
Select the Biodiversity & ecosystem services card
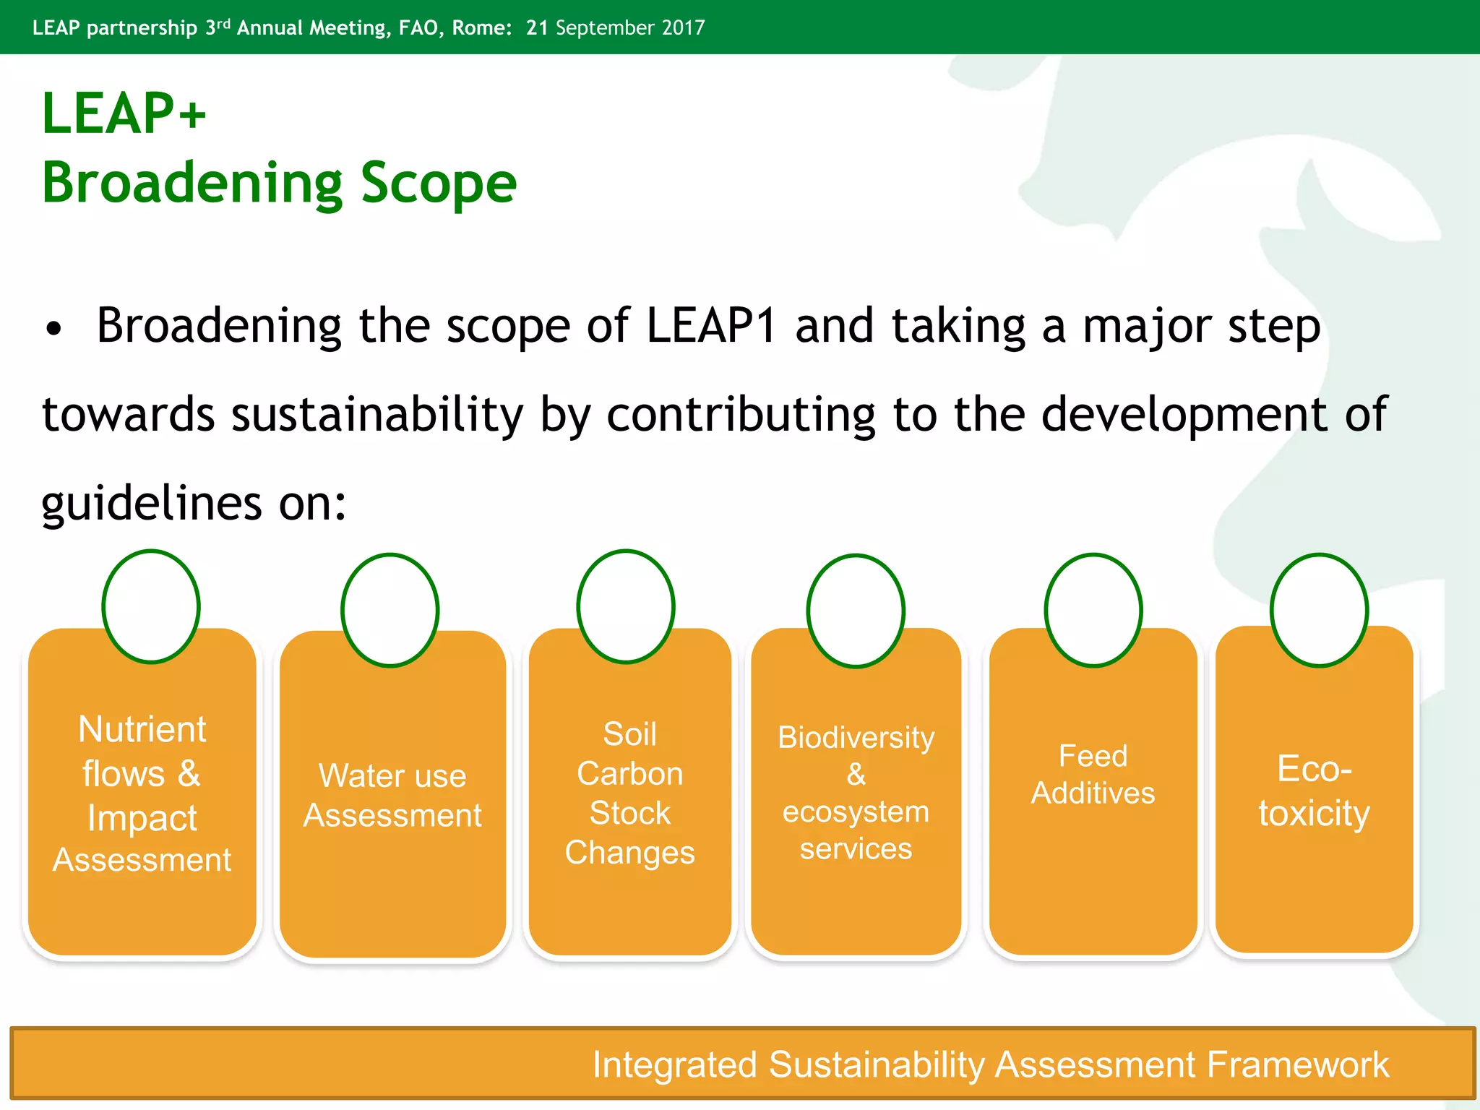856,793
